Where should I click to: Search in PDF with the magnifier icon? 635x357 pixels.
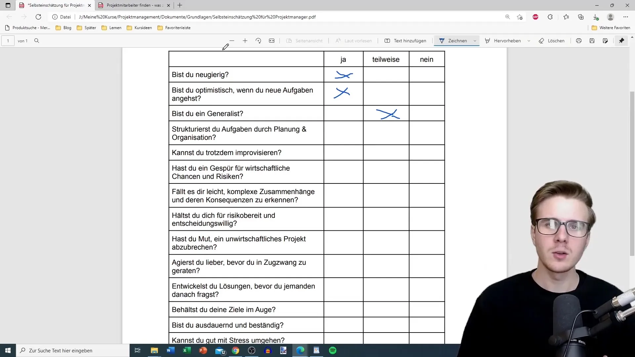point(37,41)
